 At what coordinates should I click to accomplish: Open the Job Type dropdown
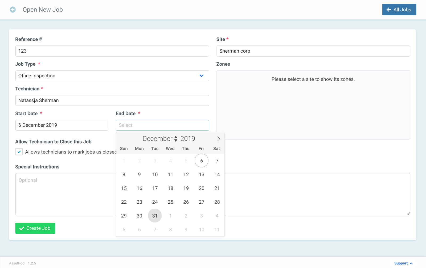point(112,76)
